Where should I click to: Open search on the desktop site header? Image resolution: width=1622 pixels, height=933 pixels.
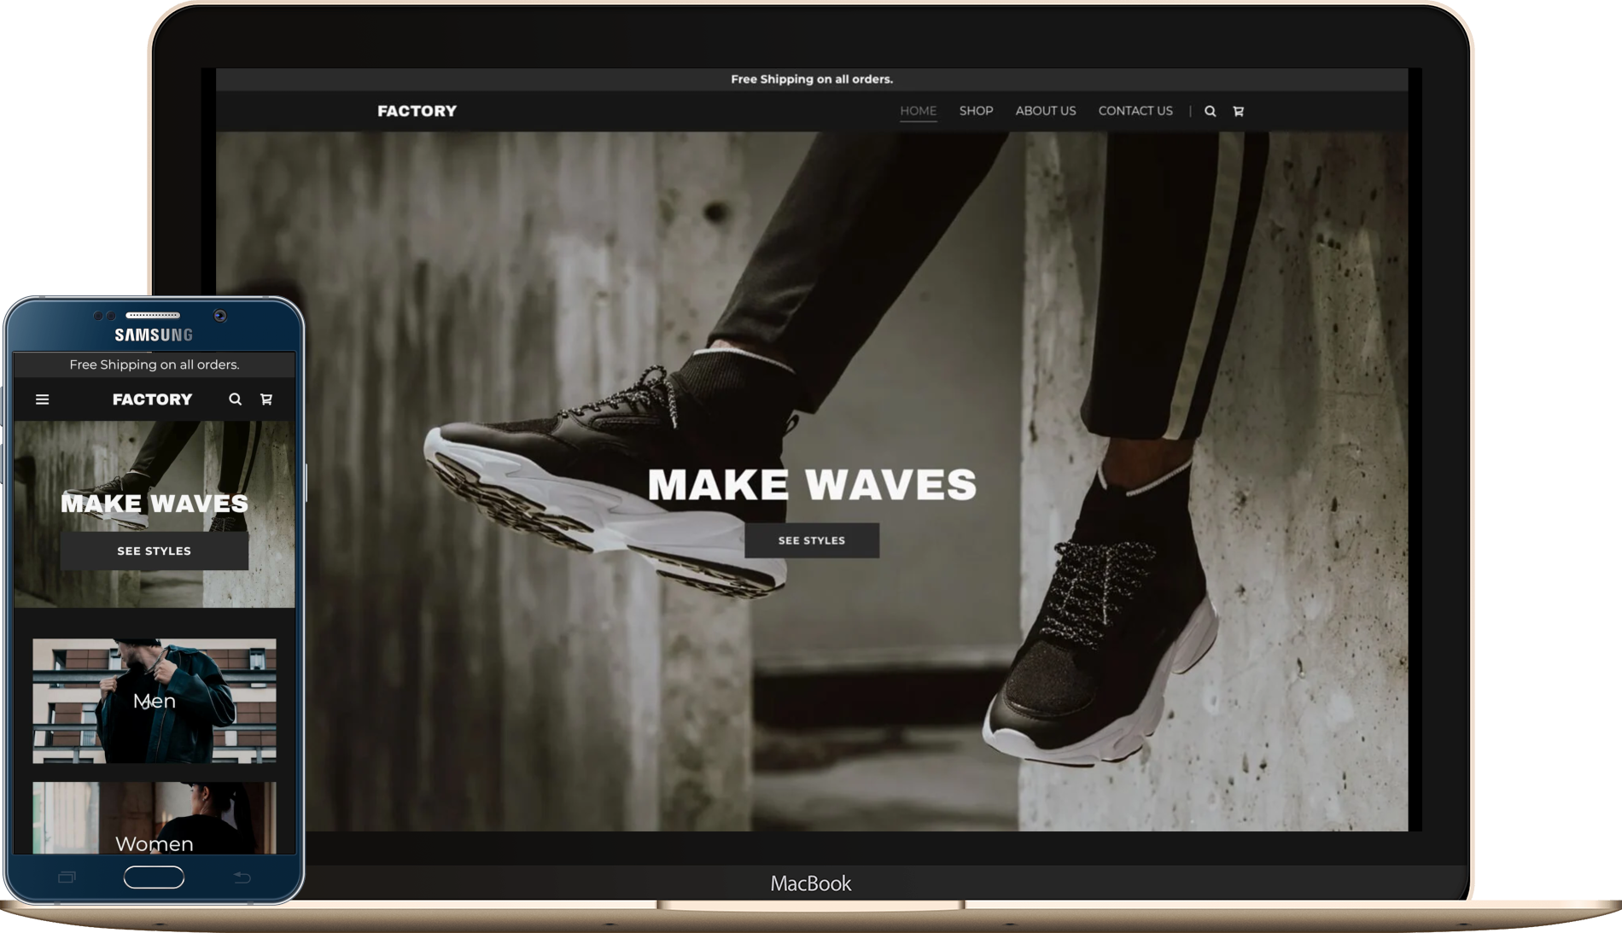(1210, 111)
